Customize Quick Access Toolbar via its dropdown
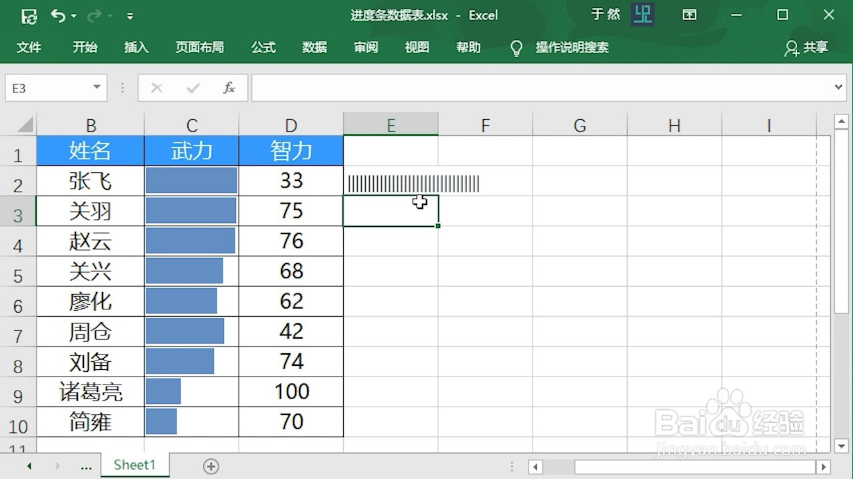853x479 pixels. (129, 15)
